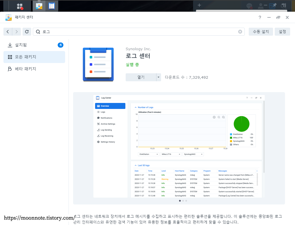Click the 실행 중 running status text
Viewport: 295px width, 225px height.
(132, 65)
